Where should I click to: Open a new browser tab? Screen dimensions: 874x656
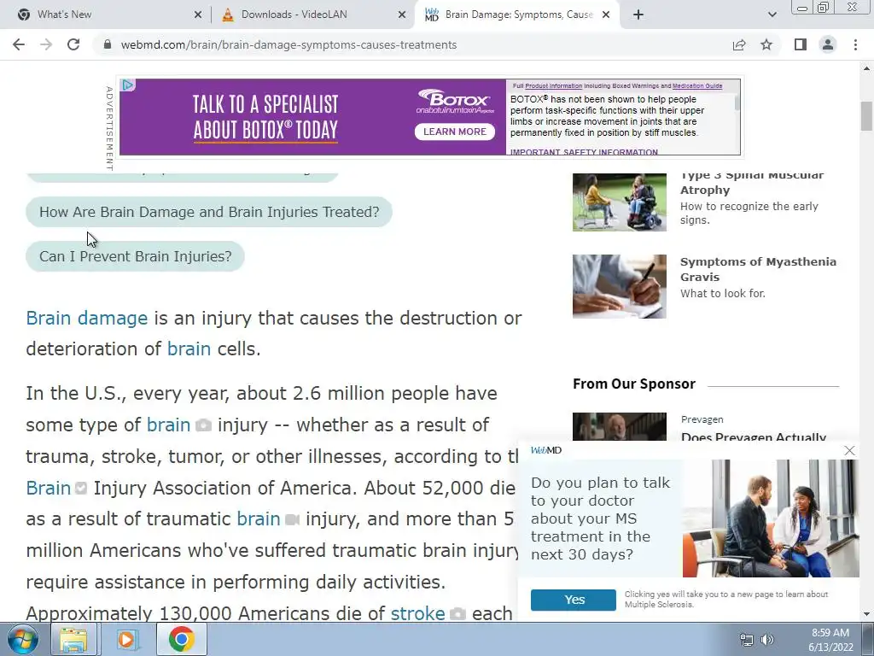pos(638,15)
